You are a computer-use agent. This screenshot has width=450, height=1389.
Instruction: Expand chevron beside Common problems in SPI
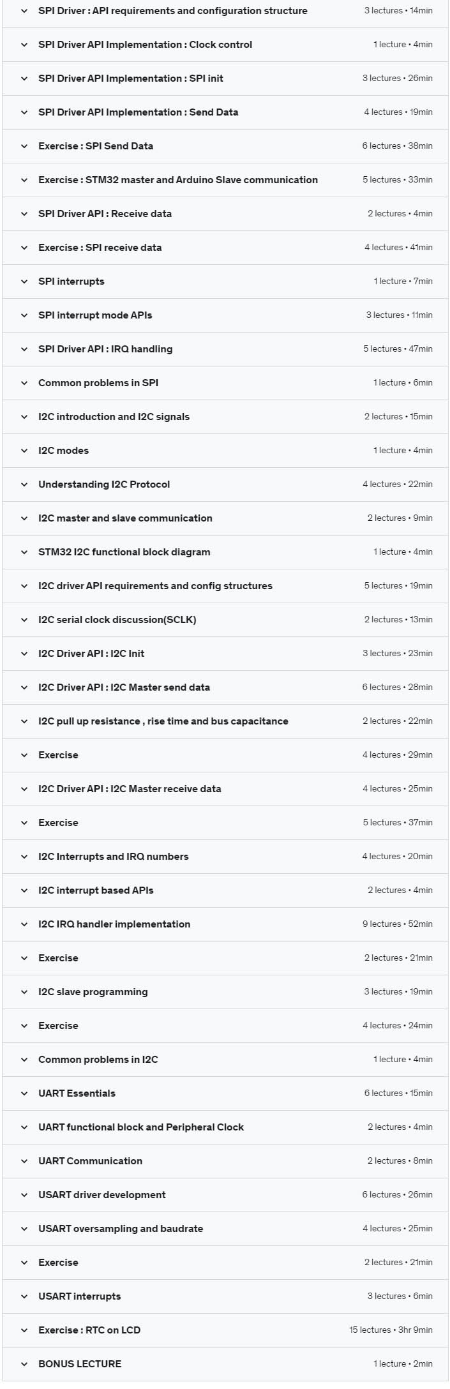pyautogui.click(x=24, y=383)
